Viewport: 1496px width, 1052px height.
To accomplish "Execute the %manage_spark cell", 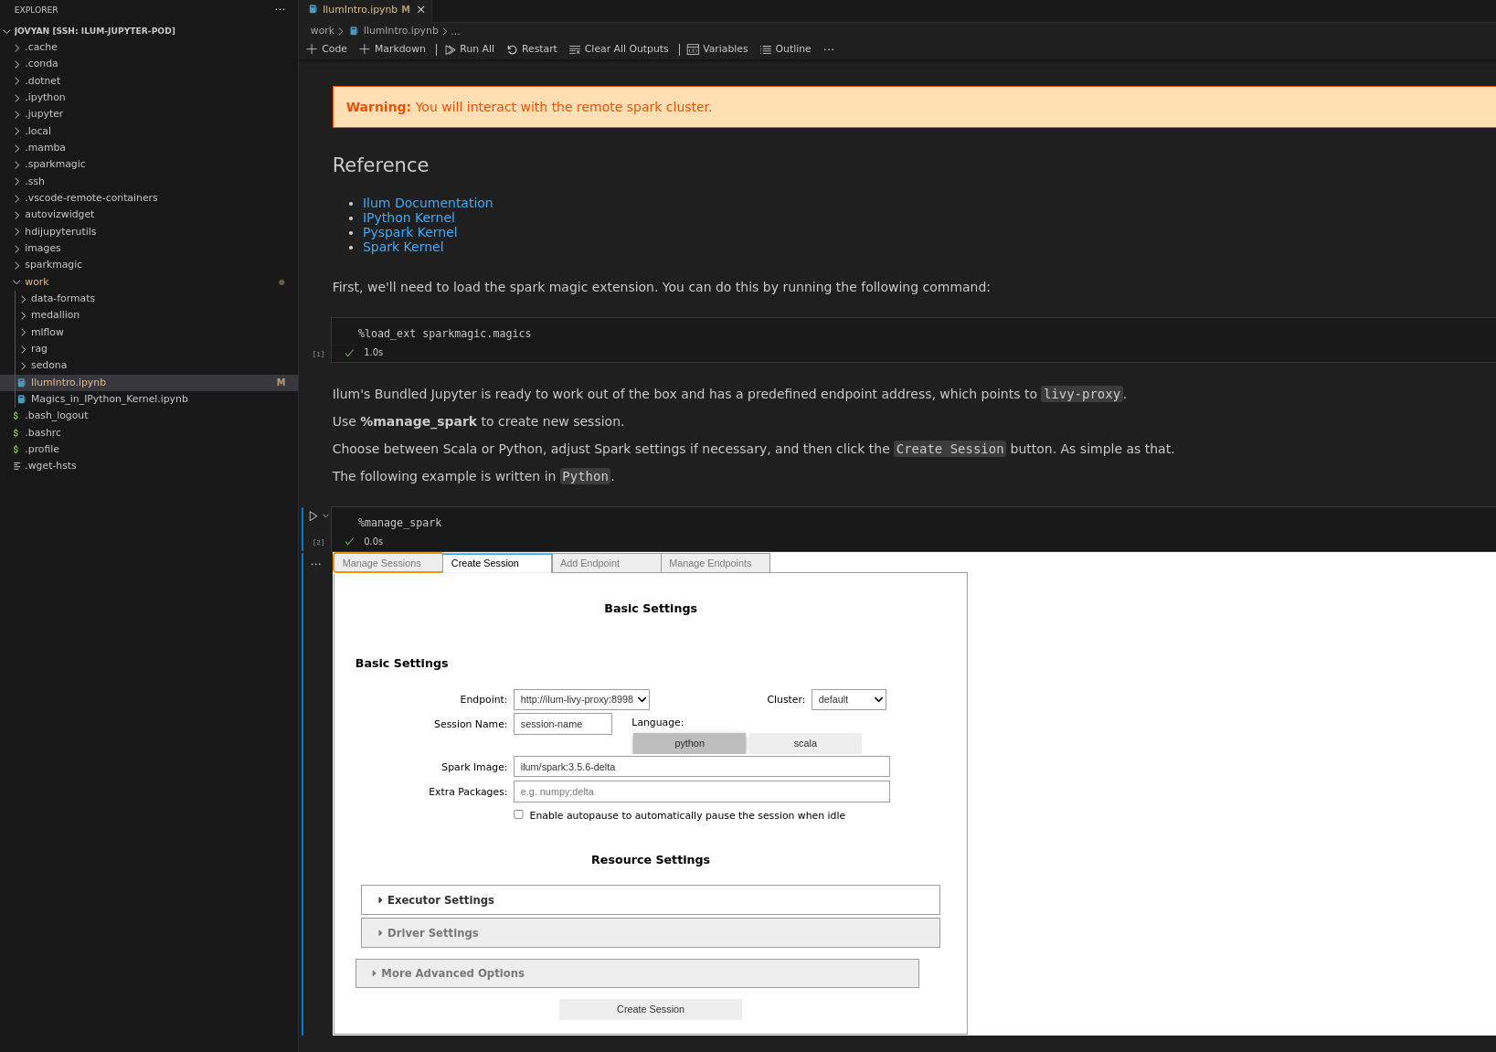I will coord(312,515).
